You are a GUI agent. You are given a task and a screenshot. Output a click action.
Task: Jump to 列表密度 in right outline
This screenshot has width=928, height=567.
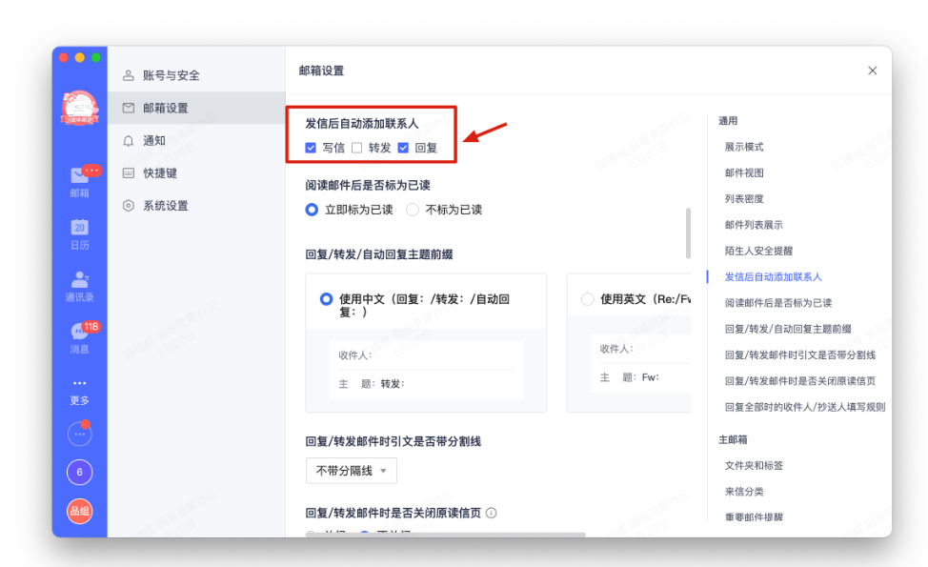pos(744,199)
